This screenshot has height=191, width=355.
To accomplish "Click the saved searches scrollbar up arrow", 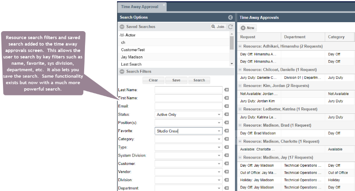I will coord(232,34).
